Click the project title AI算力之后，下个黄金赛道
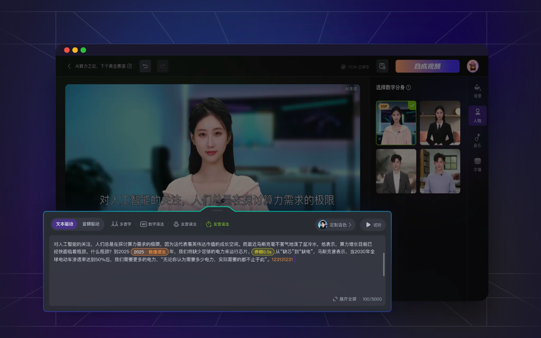This screenshot has height=338, width=541. pos(100,66)
